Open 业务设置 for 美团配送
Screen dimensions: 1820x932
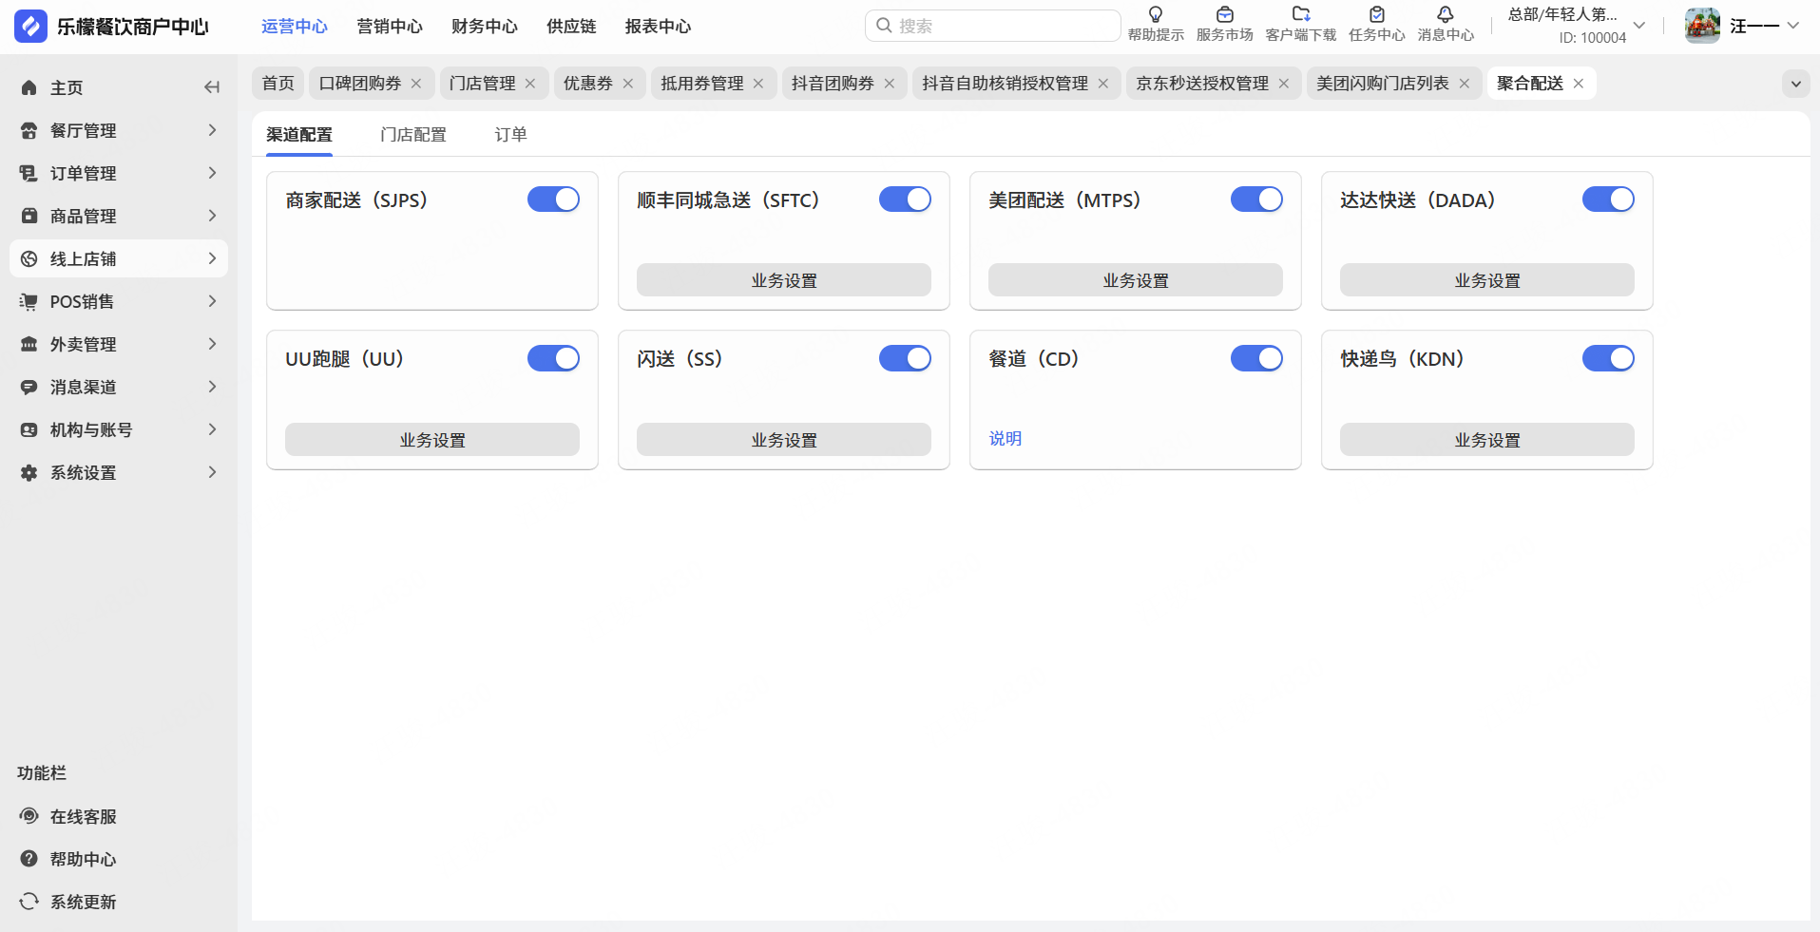(x=1136, y=280)
